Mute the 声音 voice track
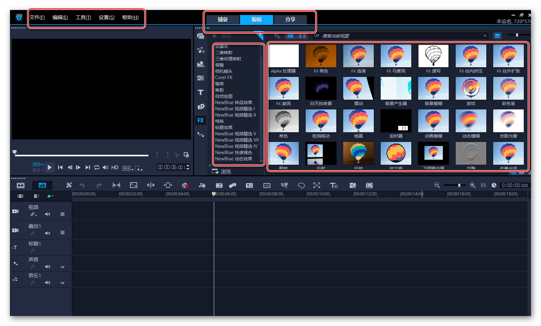Viewport: 541px width, 326px height. pyautogui.click(x=47, y=267)
